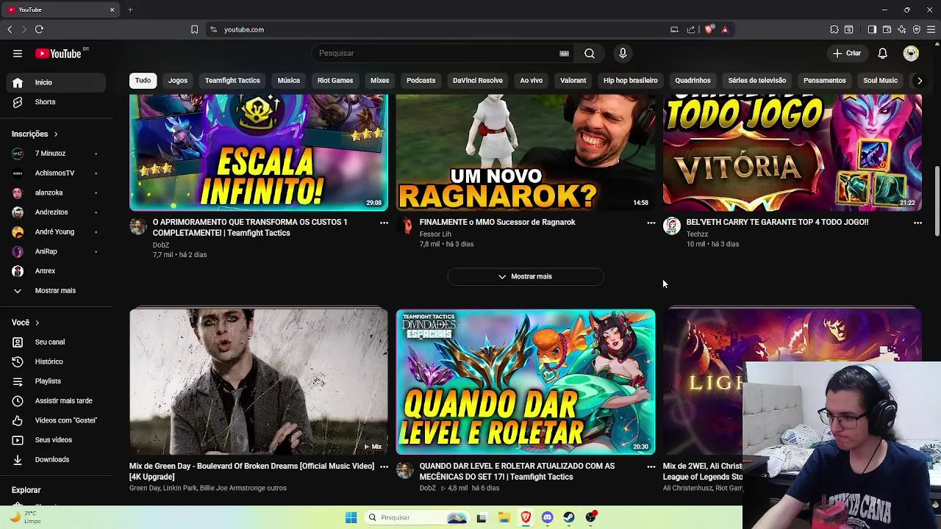Image resolution: width=941 pixels, height=529 pixels.
Task: Select the Hip hop brasileiro chip
Action: tap(630, 81)
